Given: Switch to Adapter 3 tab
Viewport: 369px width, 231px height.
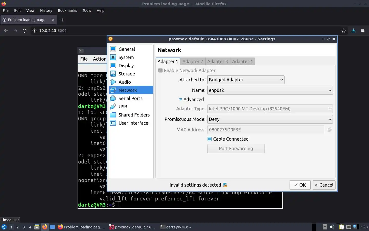Looking at the screenshot, I should (x=218, y=62).
